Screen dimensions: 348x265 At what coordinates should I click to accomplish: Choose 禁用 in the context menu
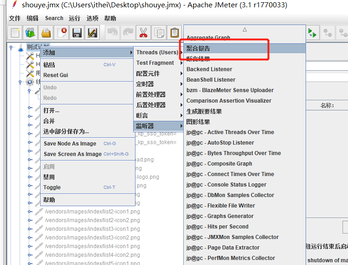pos(88,177)
